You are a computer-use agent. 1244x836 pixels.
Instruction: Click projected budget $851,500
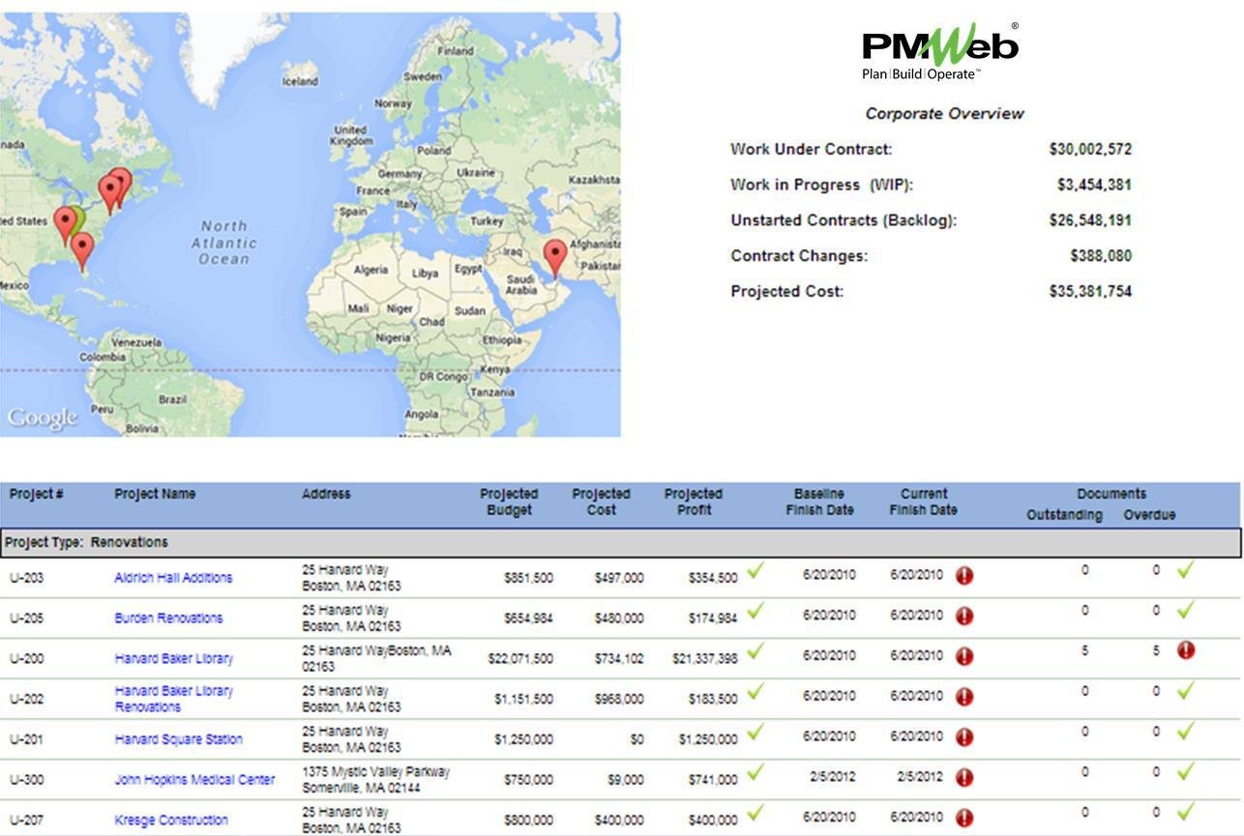tap(528, 578)
